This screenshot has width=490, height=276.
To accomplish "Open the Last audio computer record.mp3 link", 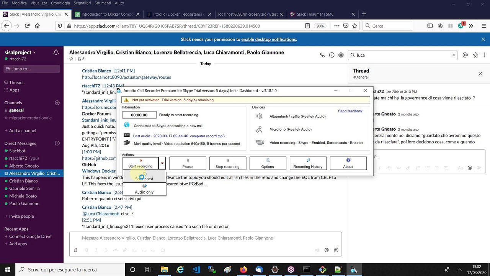I will [179, 136].
